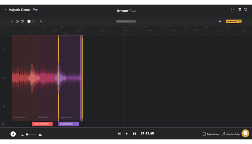Select the filled white square view toggle
This screenshot has height=144, width=252.
click(x=29, y=21)
